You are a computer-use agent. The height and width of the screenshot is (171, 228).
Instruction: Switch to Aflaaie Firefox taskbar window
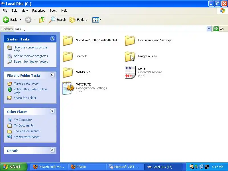point(87,167)
